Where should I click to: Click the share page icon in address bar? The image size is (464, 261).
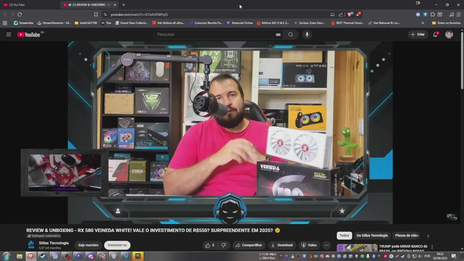pos(341,14)
